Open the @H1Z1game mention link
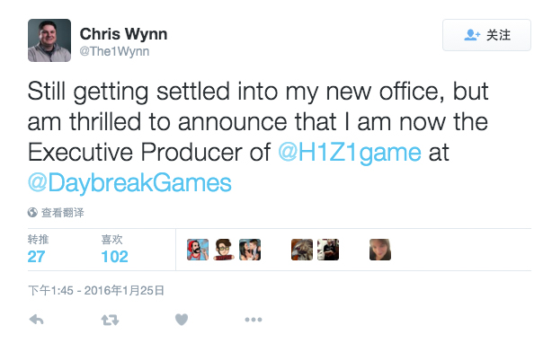The width and height of the screenshot is (552, 343). pyautogui.click(x=350, y=152)
